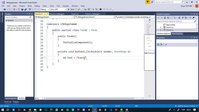Open the Analyze menu
The image size is (199, 112).
pos(66,6)
